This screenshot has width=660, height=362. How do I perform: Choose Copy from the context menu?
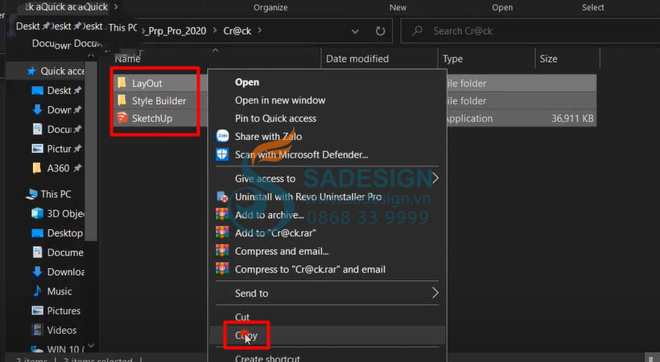coord(246,335)
